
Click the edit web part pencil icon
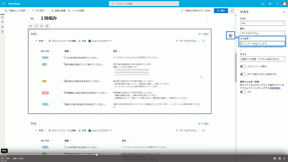36,26
